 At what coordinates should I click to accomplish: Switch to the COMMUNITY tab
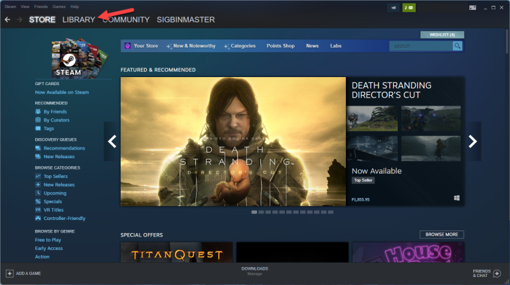(x=126, y=20)
